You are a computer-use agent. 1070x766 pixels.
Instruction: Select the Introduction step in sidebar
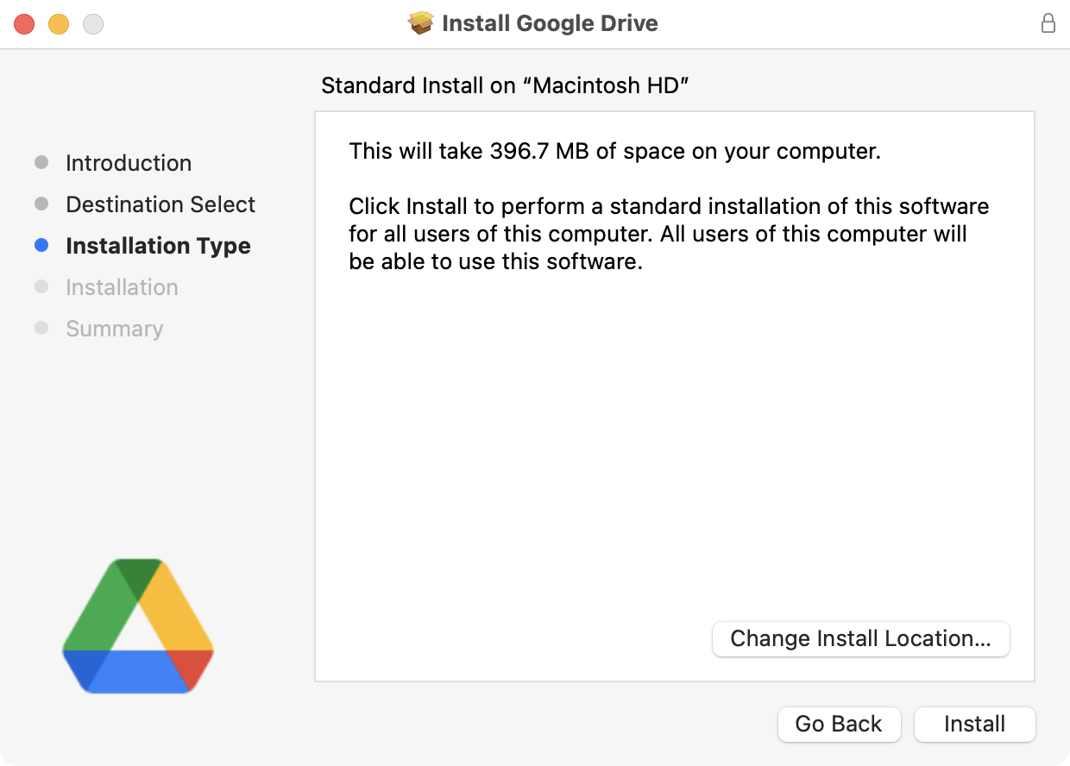pos(128,162)
